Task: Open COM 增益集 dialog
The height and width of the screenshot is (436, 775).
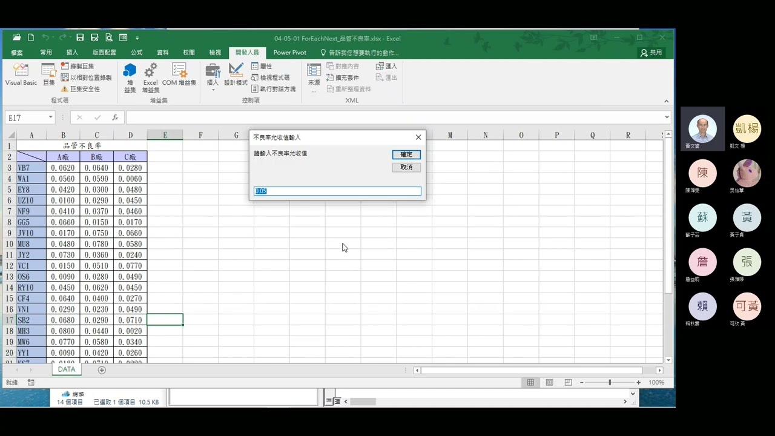Action: tap(179, 75)
